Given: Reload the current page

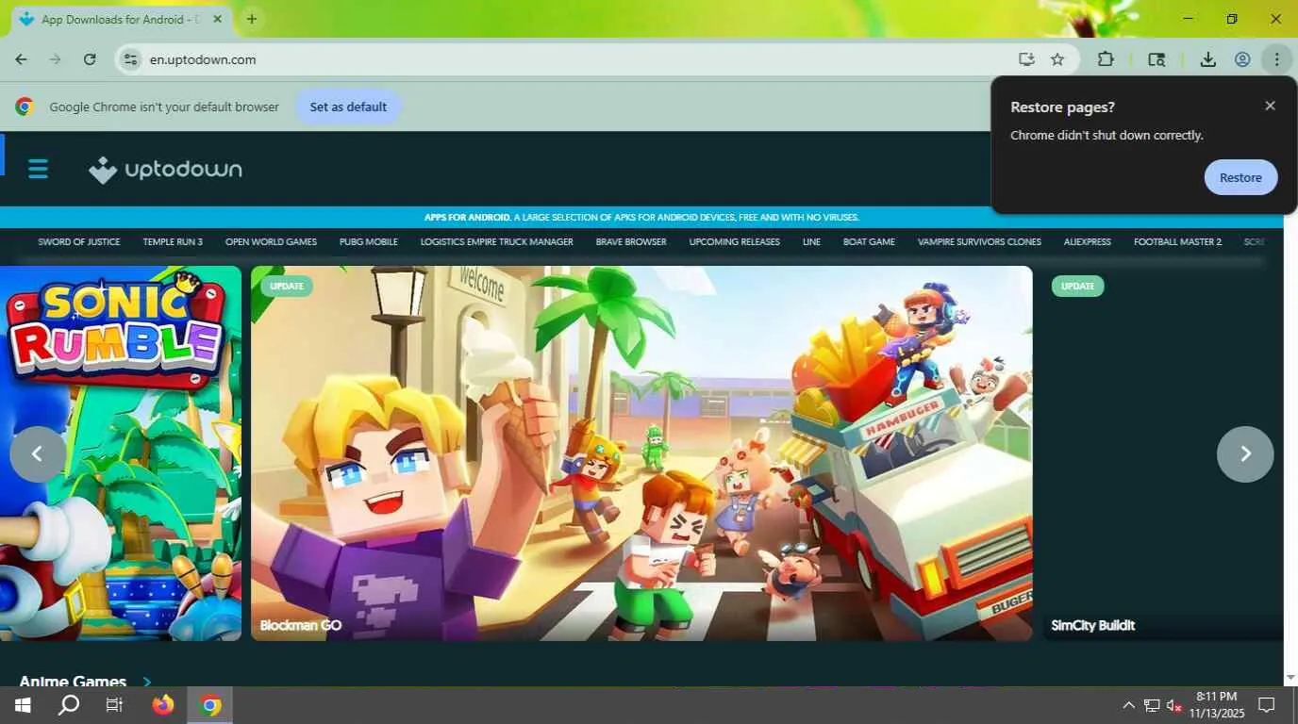Looking at the screenshot, I should pos(90,59).
